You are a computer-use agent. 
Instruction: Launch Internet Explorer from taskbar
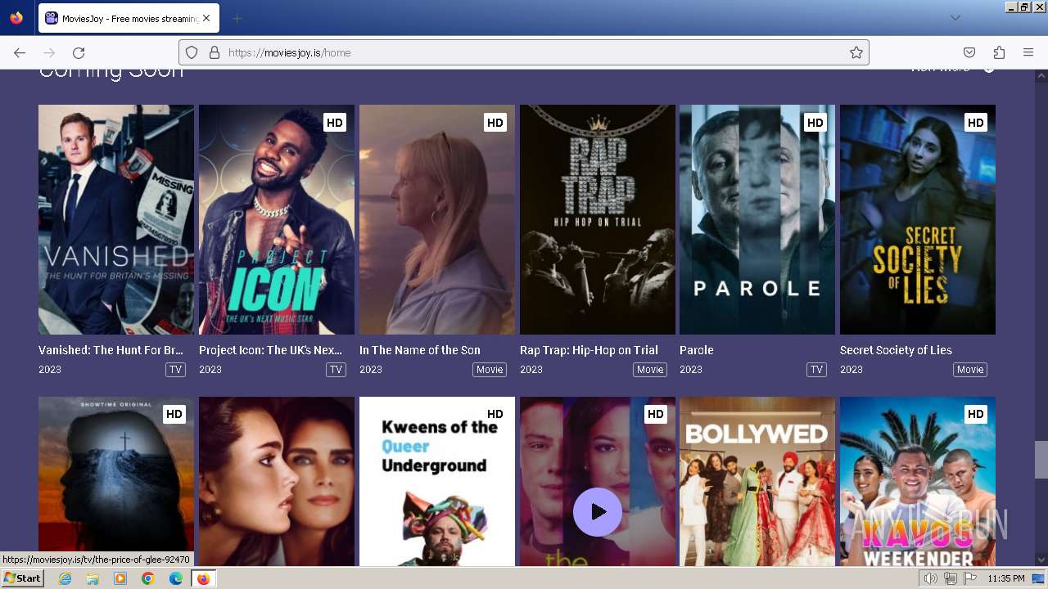pos(65,578)
